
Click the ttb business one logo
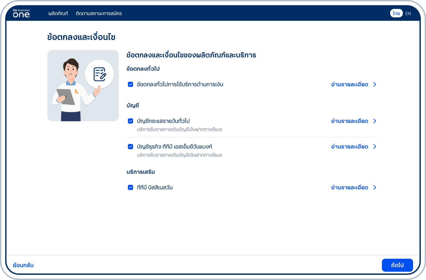click(21, 13)
